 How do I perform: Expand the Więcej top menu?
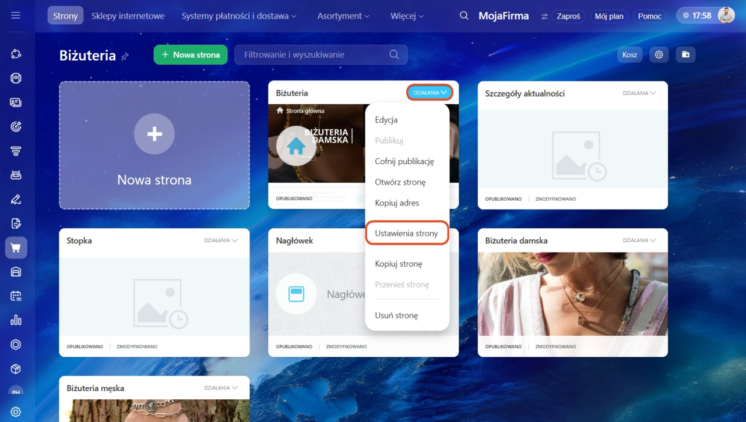click(x=407, y=16)
